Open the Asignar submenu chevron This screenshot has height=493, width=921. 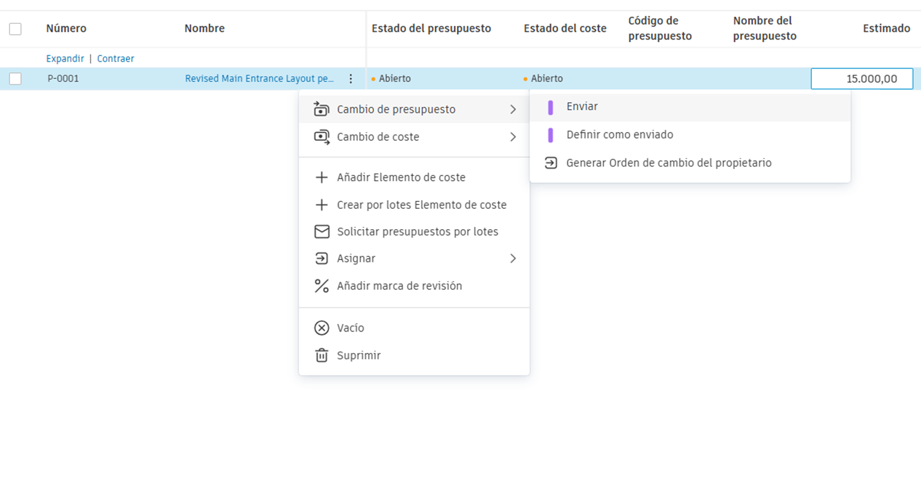tap(513, 258)
